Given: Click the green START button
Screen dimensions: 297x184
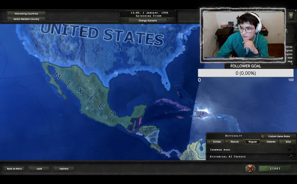Looking at the screenshot, I should (x=275, y=169).
